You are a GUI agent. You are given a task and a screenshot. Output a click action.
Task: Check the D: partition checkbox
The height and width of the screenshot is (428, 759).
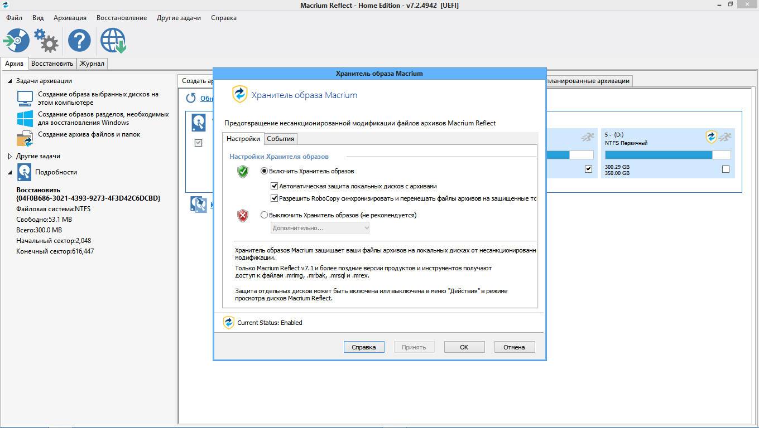tap(726, 169)
